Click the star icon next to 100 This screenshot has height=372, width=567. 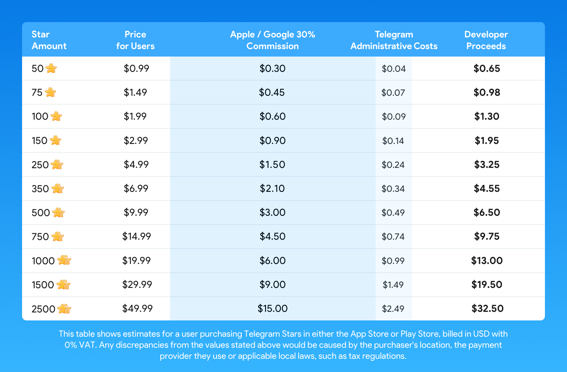(x=56, y=116)
